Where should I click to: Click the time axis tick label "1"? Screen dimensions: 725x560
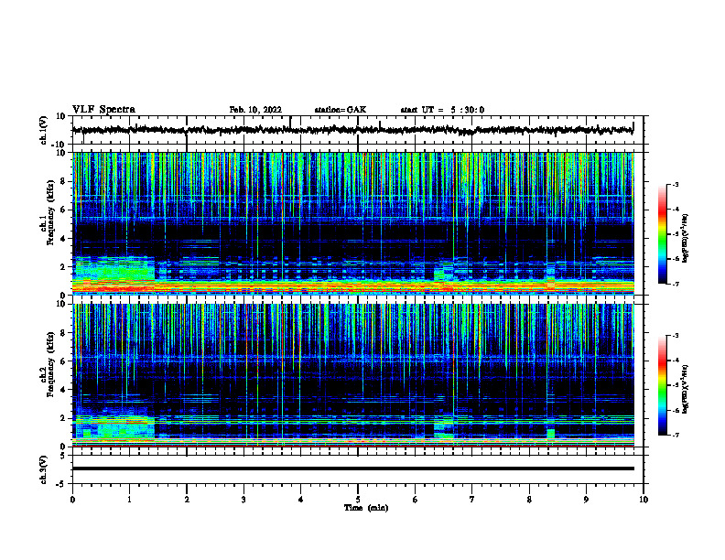[x=129, y=500]
